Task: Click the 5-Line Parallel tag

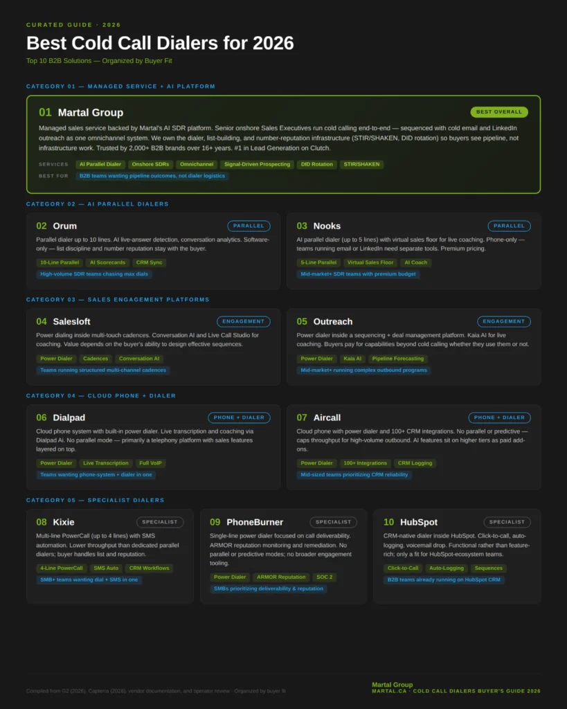Action: click(x=318, y=262)
